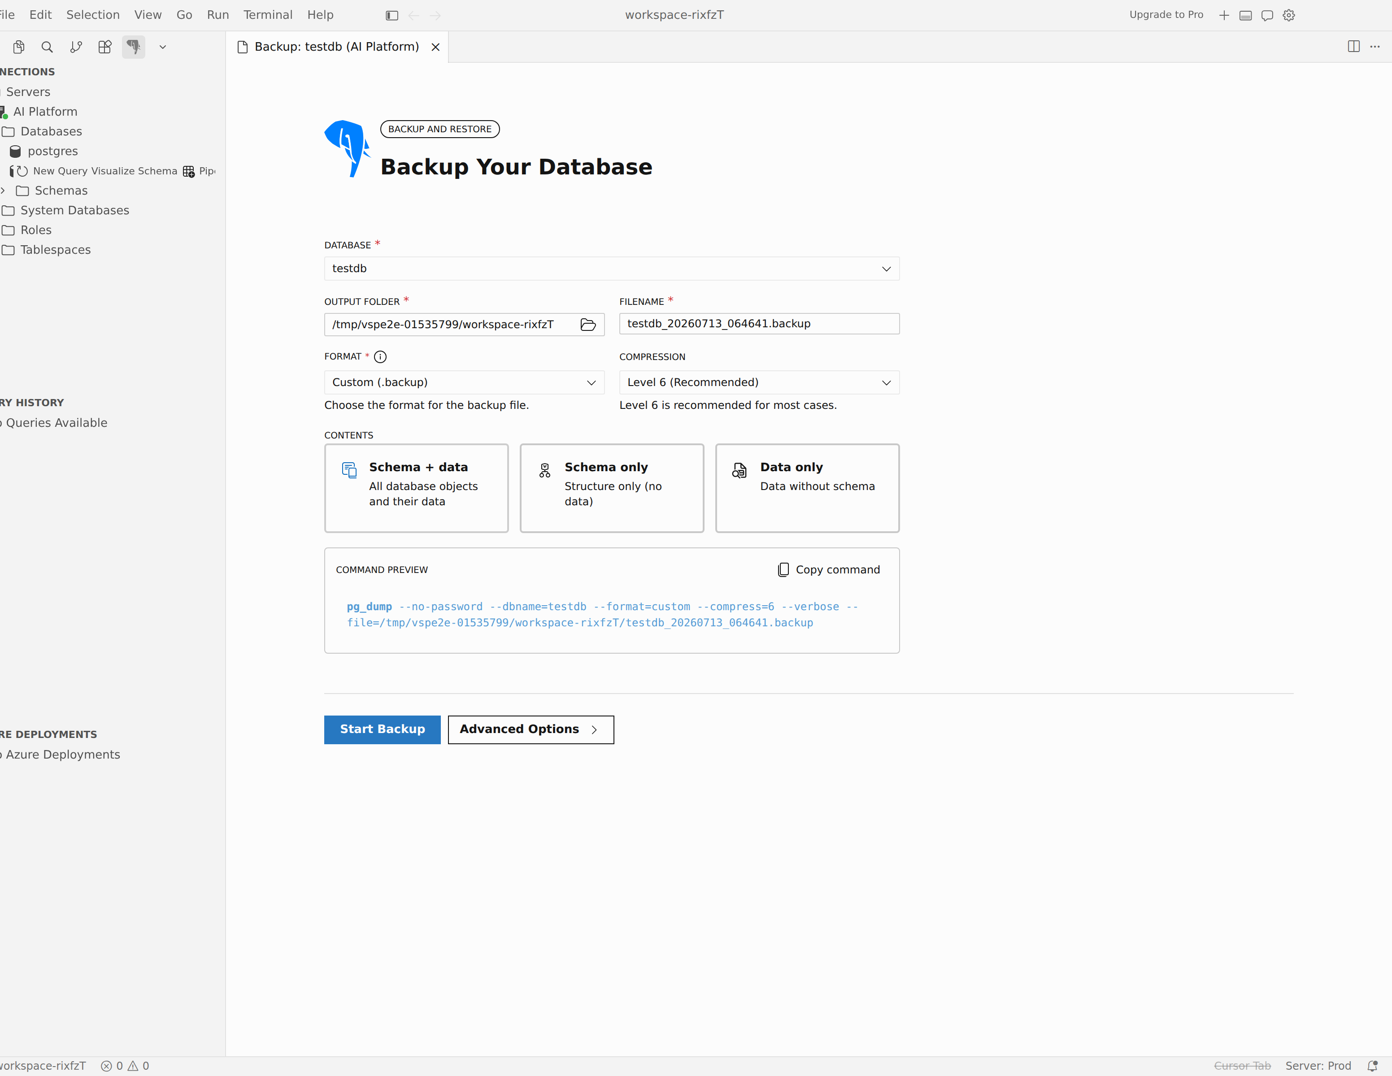Focus the Filename input field
This screenshot has width=1392, height=1076.
coord(759,324)
